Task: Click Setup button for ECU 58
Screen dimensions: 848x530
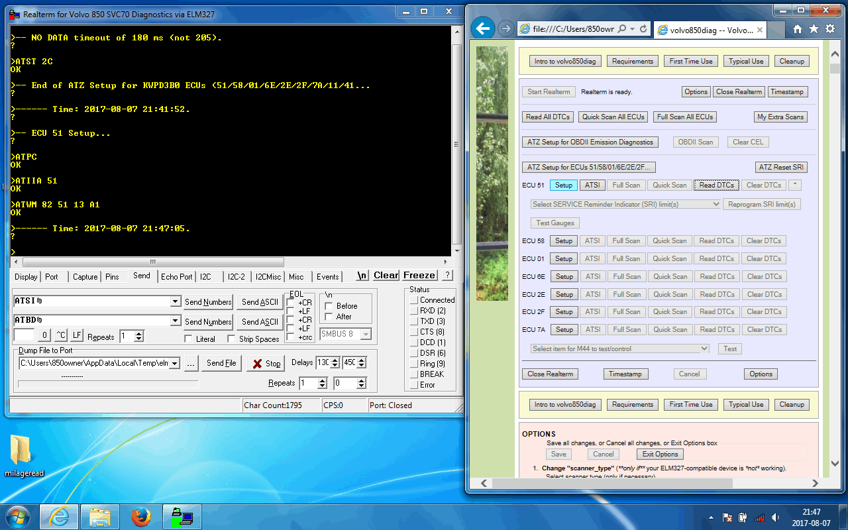Action: click(564, 240)
